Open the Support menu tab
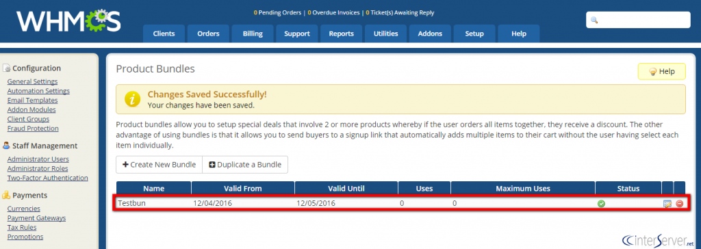The width and height of the screenshot is (701, 249). pos(297,34)
